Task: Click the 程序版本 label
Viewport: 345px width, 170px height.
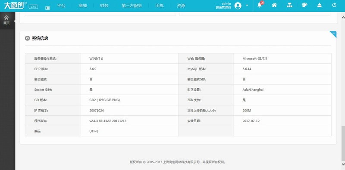Action: (x=41, y=121)
